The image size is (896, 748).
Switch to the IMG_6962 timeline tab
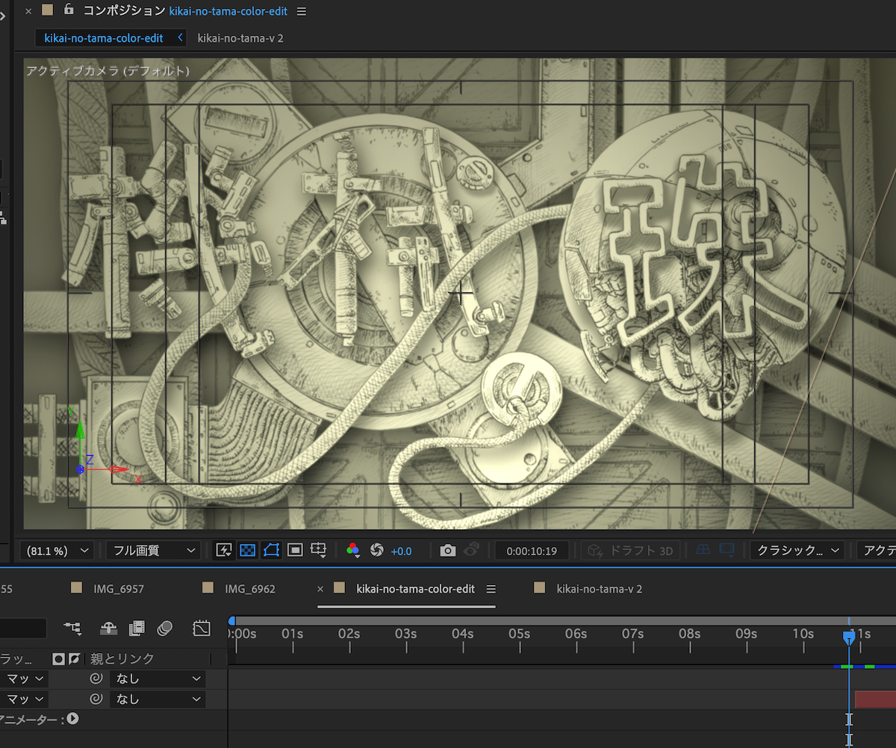[x=249, y=589]
